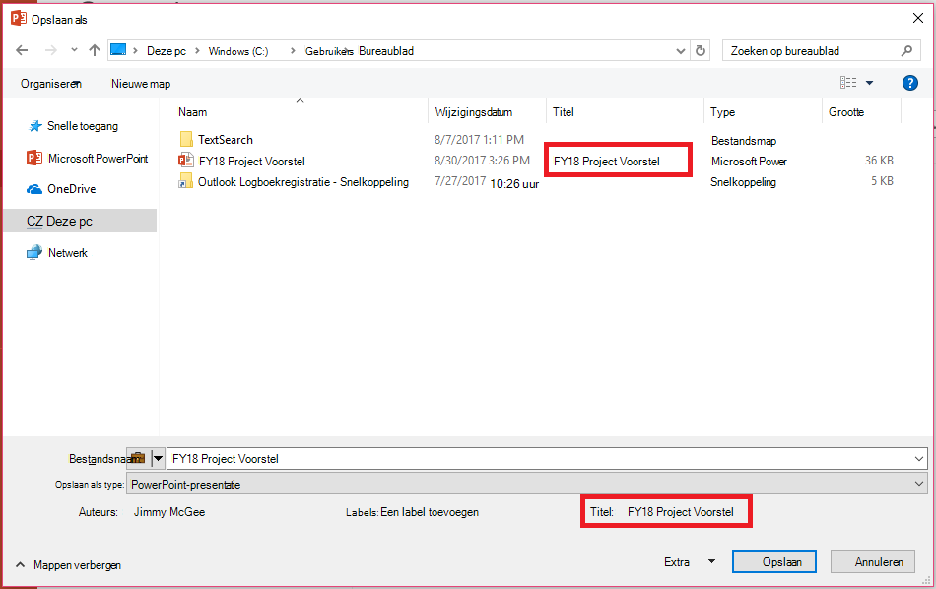
Task: Click the Outlook Logboekregistratie shortcut icon
Action: (185, 181)
